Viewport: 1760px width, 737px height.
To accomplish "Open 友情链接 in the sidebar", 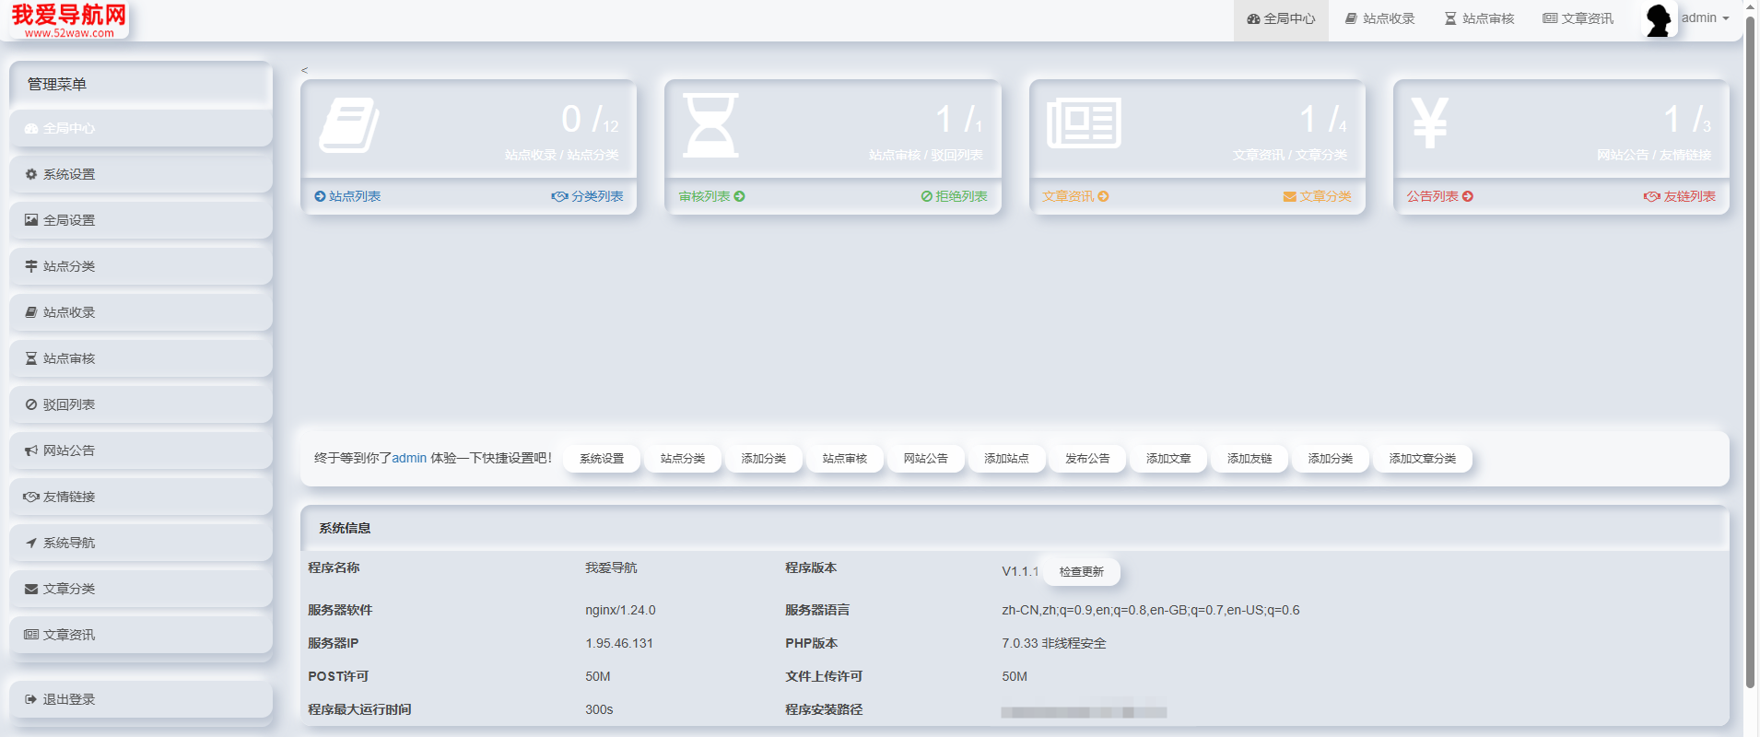I will pos(69,497).
